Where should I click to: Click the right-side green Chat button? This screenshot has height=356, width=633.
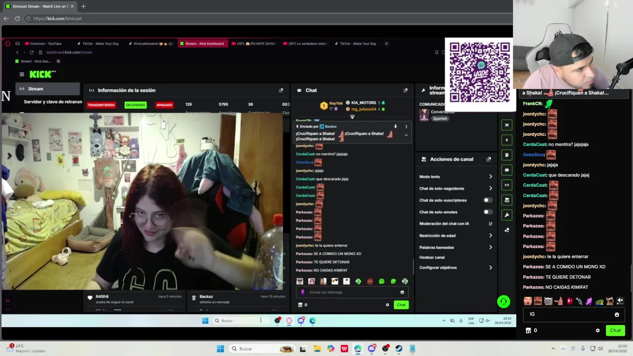(x=615, y=330)
